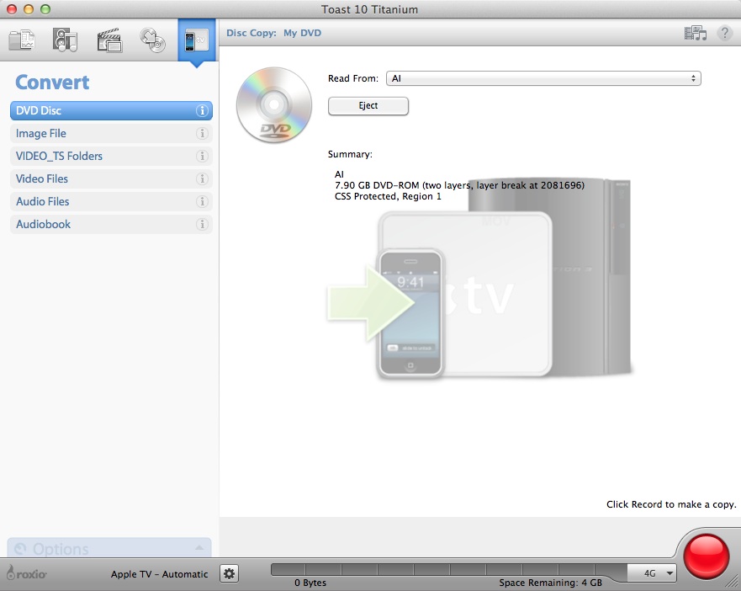741x591 pixels.
Task: Open the 4G disc size dropdown
Action: point(652,573)
